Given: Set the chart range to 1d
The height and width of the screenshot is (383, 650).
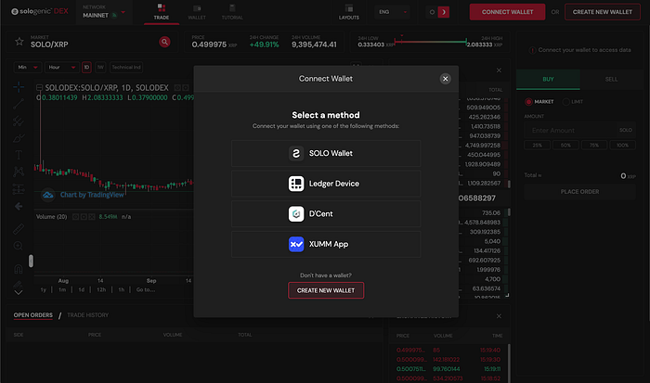Looking at the screenshot, I should [82, 290].
